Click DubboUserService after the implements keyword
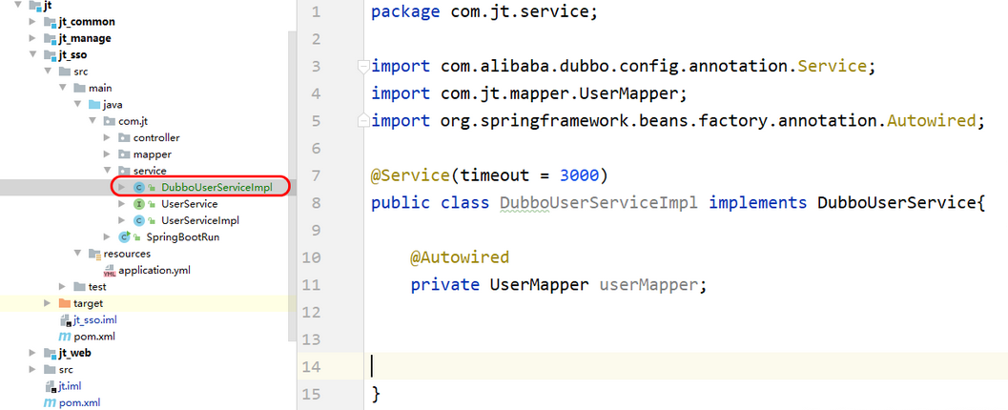 896,203
